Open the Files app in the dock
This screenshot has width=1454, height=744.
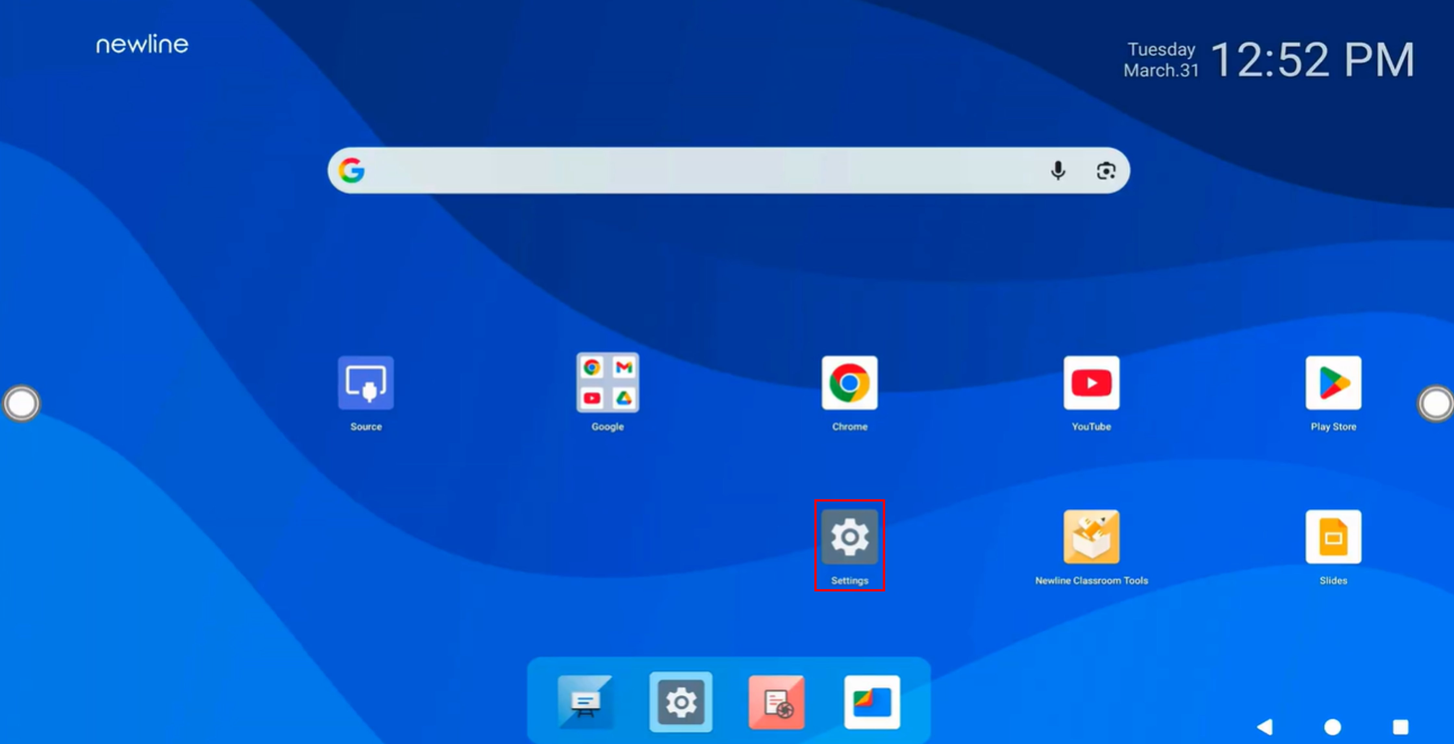point(872,702)
